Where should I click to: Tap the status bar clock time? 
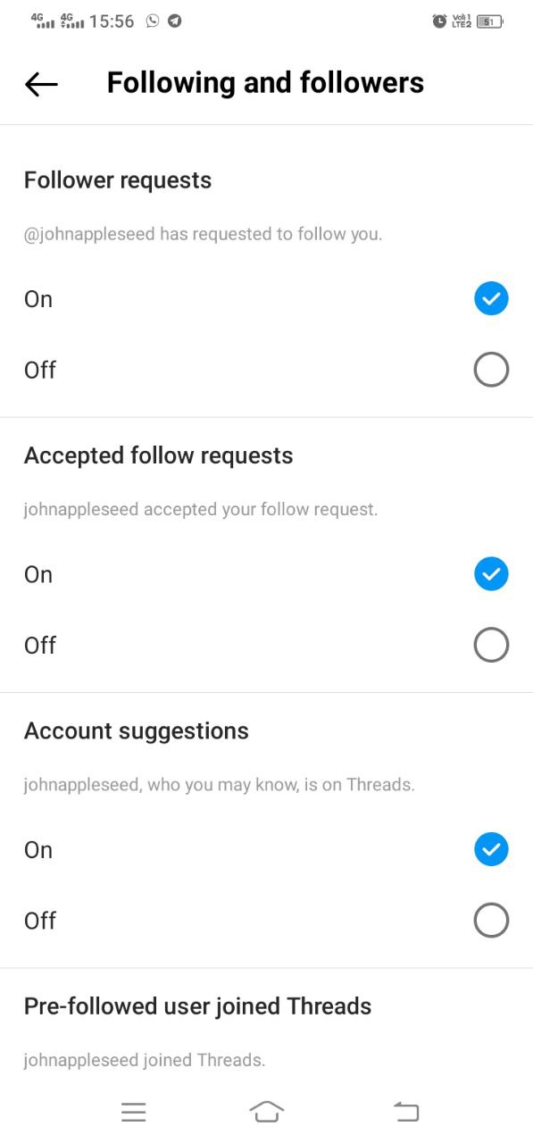[x=112, y=21]
